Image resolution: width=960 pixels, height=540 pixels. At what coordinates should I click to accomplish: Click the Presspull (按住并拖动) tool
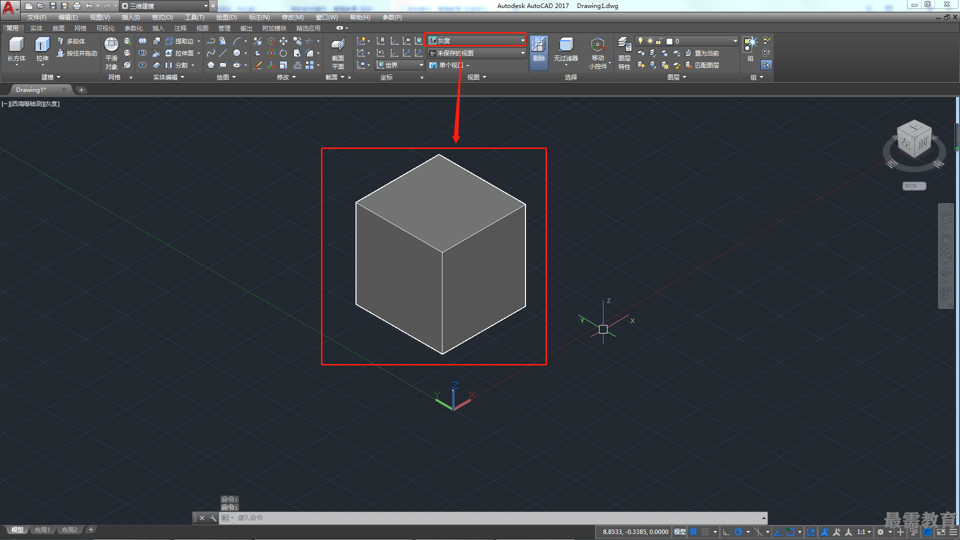tap(77, 53)
